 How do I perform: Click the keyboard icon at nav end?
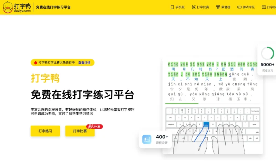click(264, 7)
